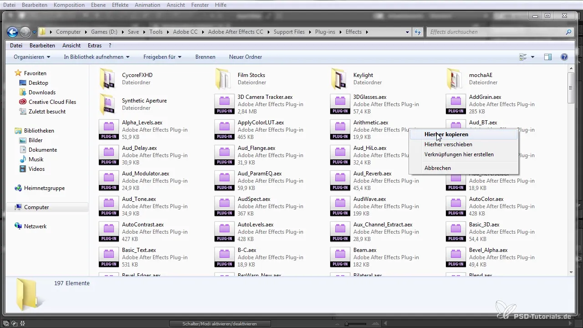Open the After Effects Effekte menu
This screenshot has height=328, width=583.
point(120,5)
